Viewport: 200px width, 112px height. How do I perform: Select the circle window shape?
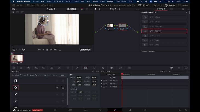16,88
